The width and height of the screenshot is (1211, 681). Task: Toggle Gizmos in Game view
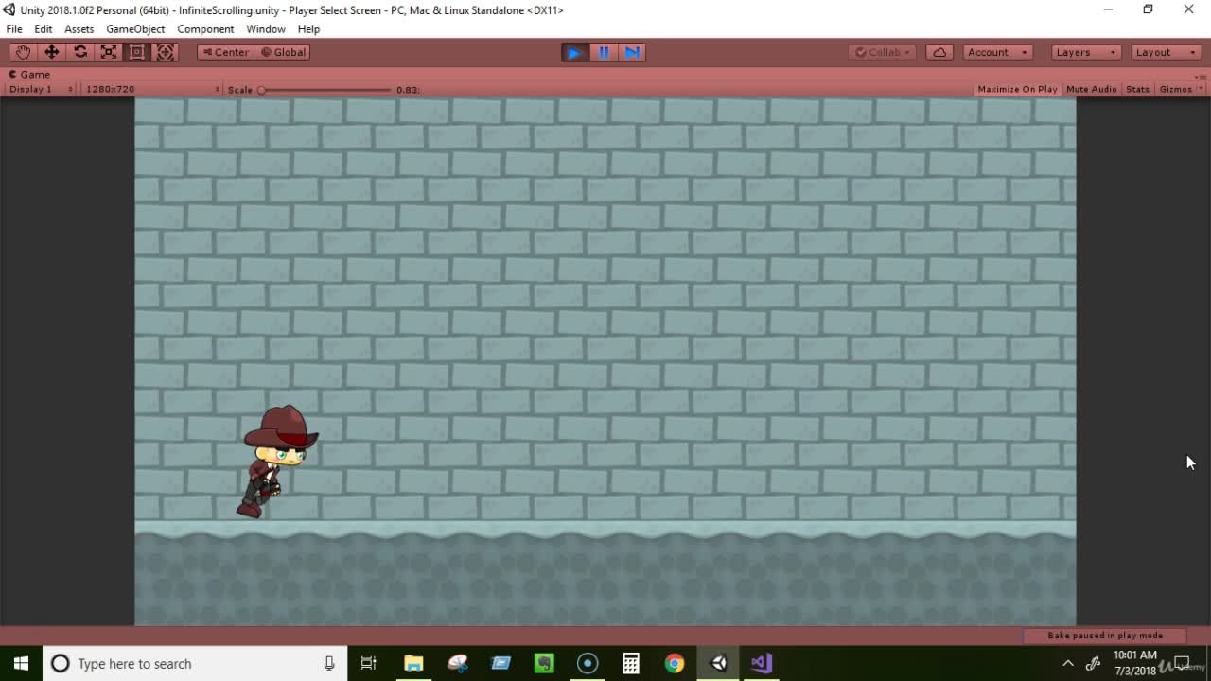tap(1175, 89)
